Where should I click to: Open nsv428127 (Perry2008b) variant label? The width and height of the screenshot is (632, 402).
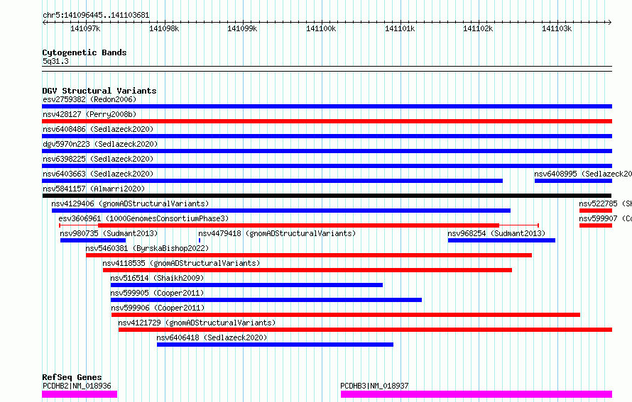tap(89, 114)
